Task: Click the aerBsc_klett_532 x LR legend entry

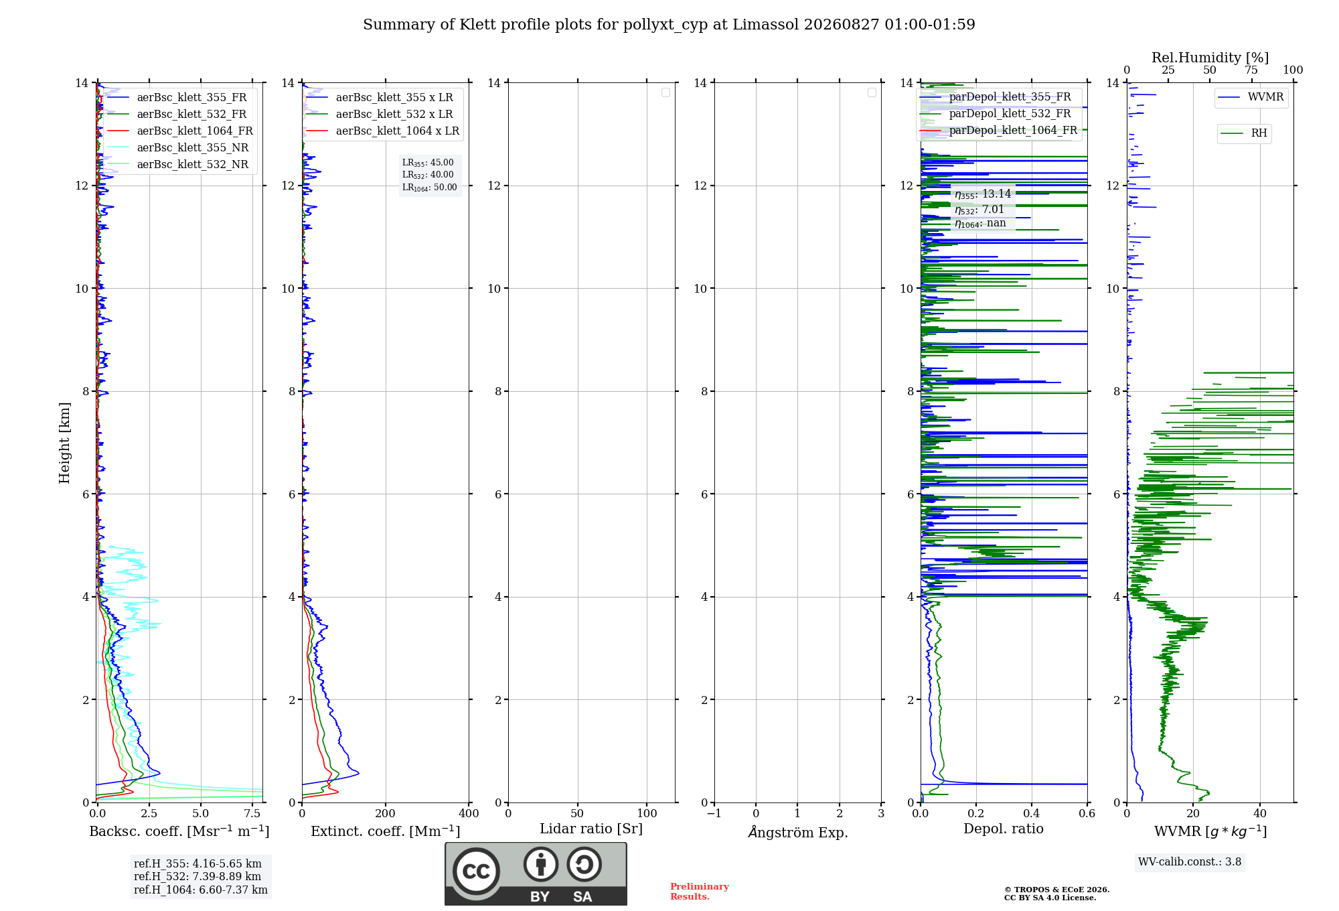Action: (380, 115)
